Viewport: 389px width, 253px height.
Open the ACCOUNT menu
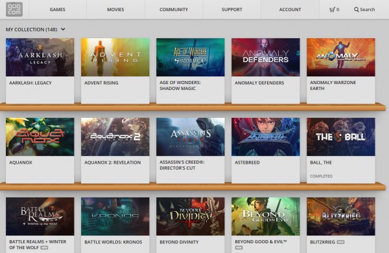point(290,10)
